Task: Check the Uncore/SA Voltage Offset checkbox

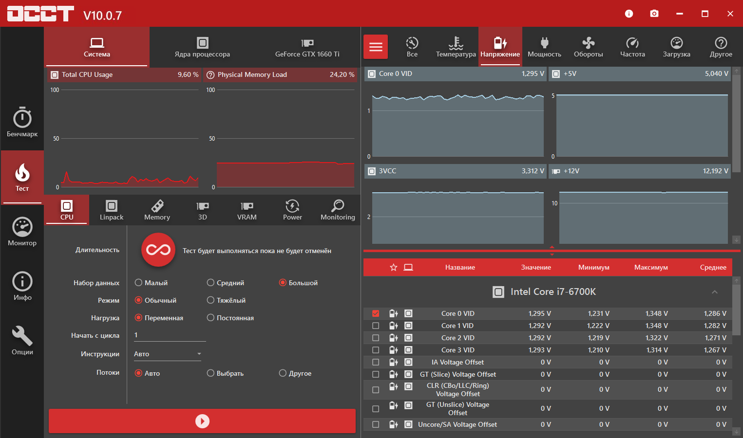Action: pos(376,424)
